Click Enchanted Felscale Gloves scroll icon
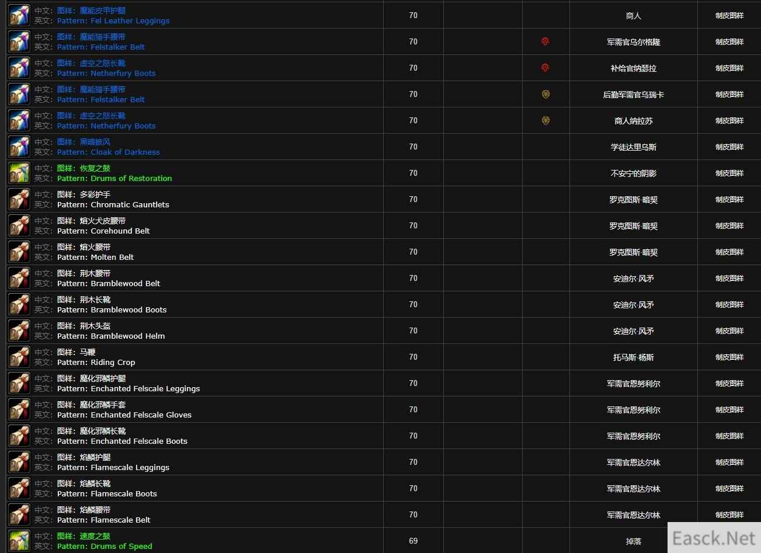 [x=19, y=409]
